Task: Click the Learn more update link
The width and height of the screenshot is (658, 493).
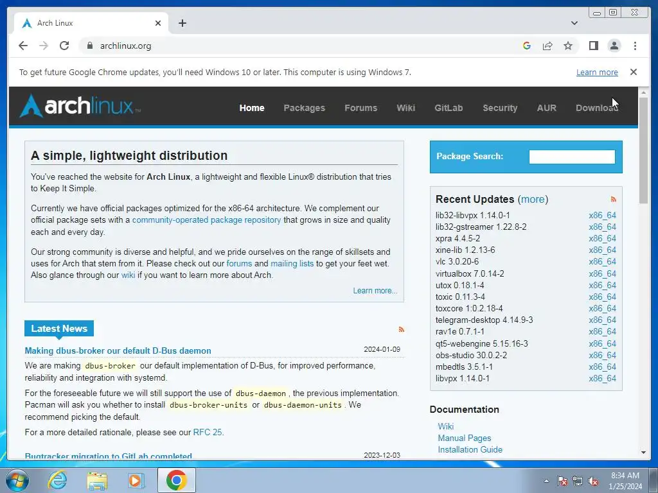Action: pos(597,72)
